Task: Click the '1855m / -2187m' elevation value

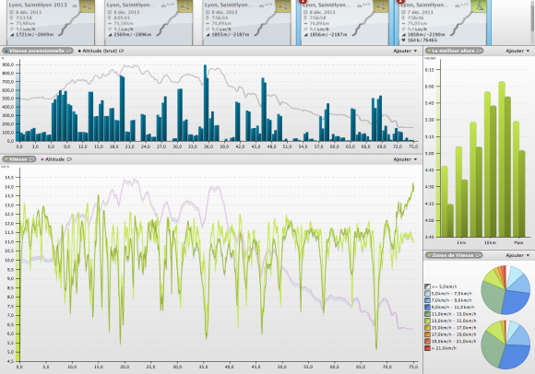Action: (x=231, y=35)
